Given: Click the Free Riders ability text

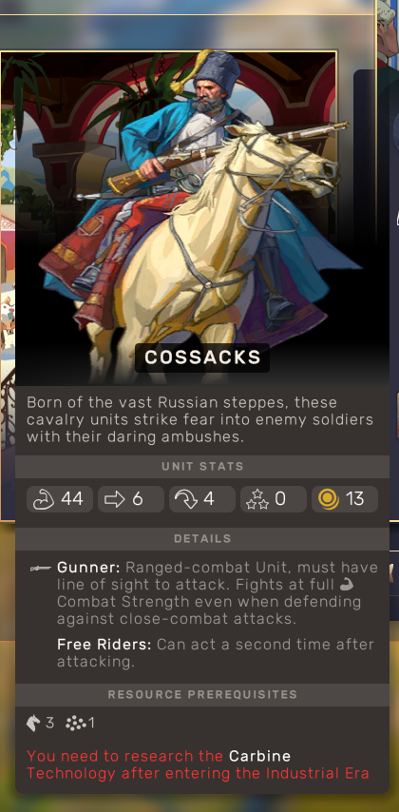Looking at the screenshot, I should click(216, 653).
